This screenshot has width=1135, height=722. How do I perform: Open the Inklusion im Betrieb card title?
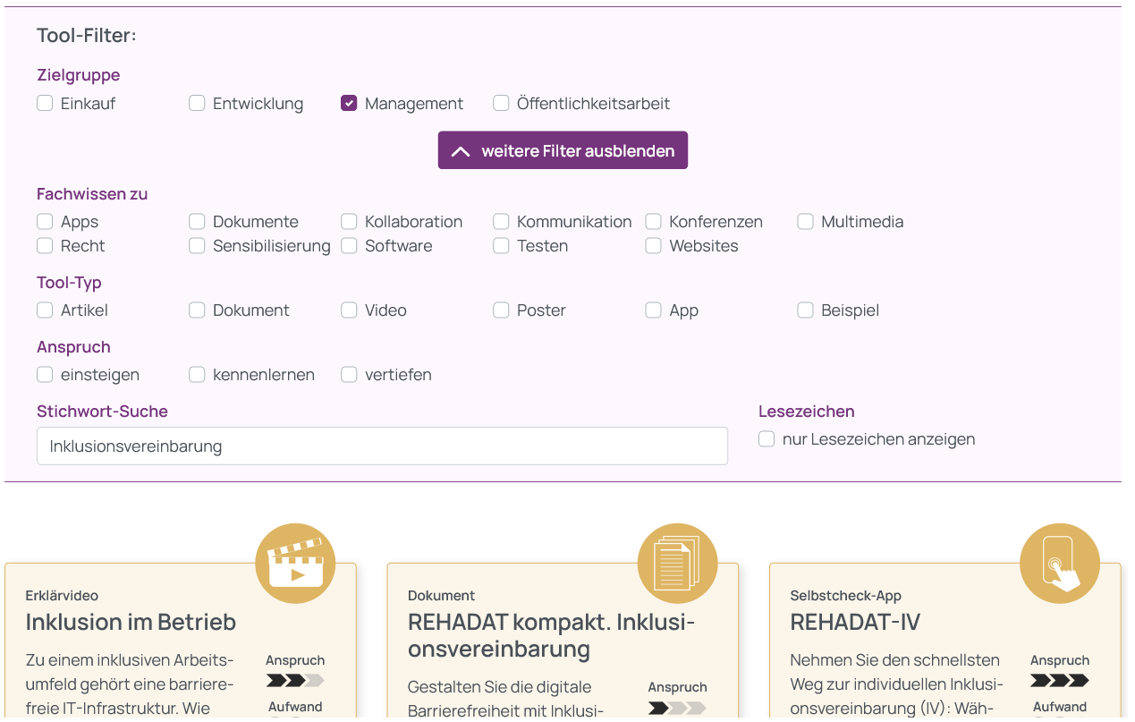click(131, 622)
